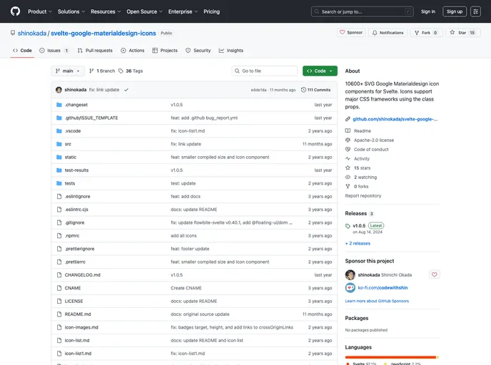The image size is (491, 365).
Task: Click the Go to file search field
Action: [x=265, y=71]
